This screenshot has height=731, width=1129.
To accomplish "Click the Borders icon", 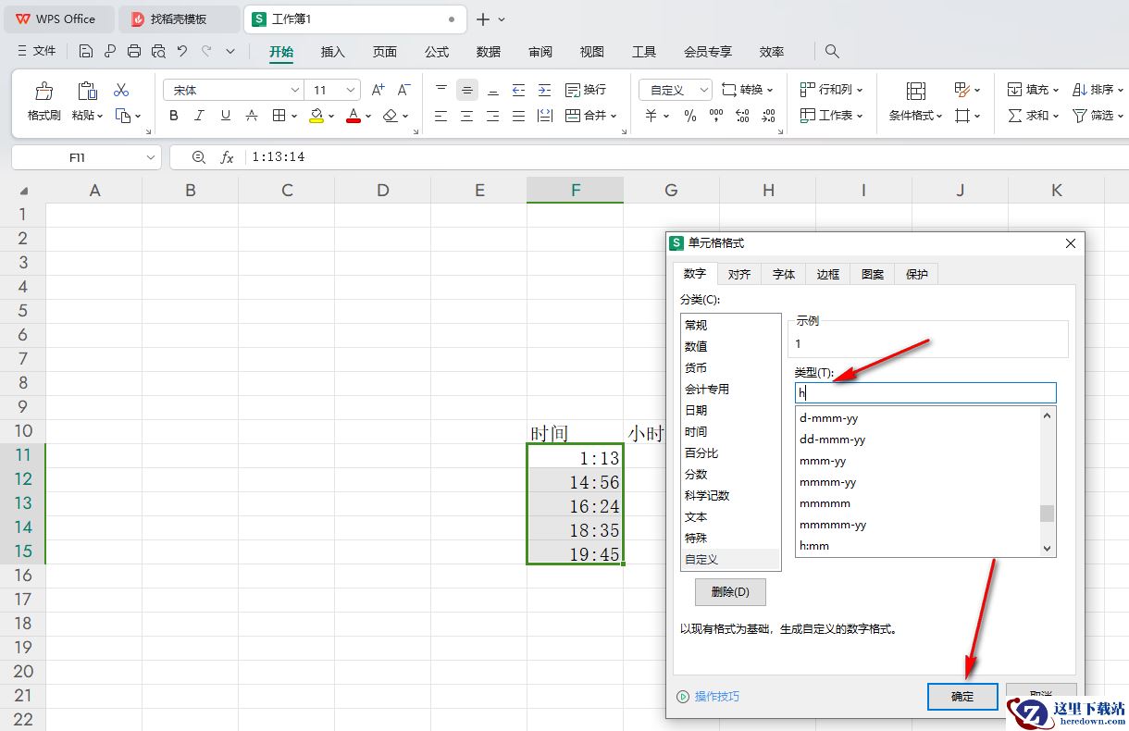I will point(279,116).
